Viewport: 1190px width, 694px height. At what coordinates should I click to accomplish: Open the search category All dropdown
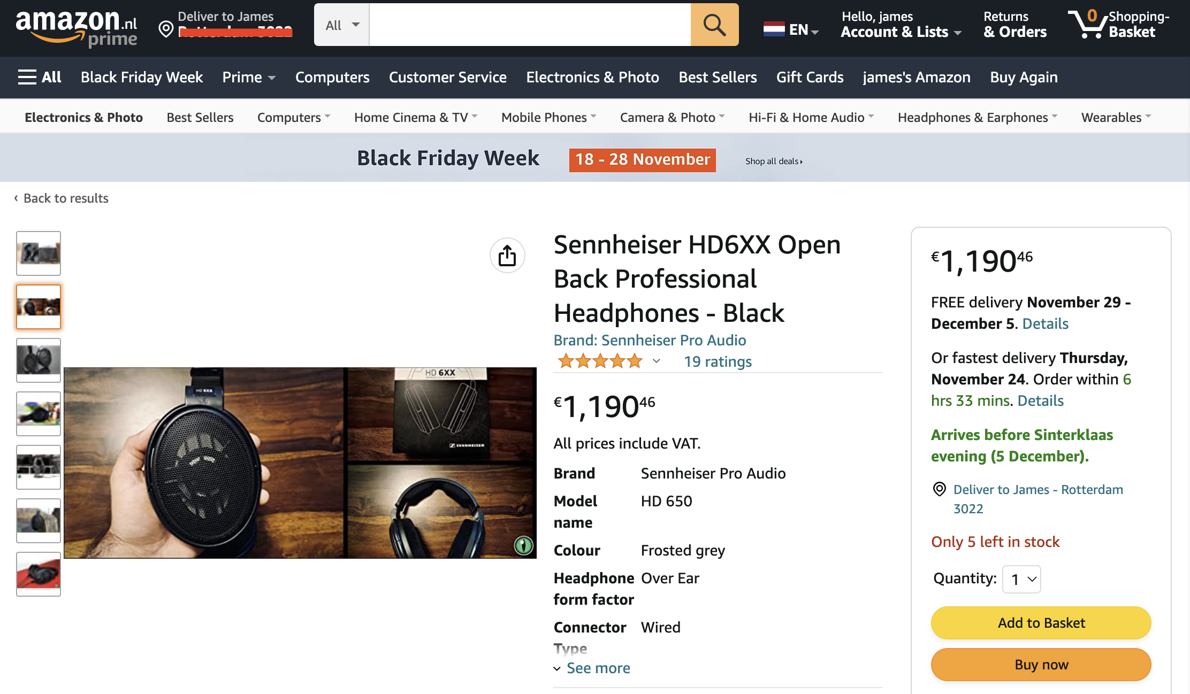[342, 25]
